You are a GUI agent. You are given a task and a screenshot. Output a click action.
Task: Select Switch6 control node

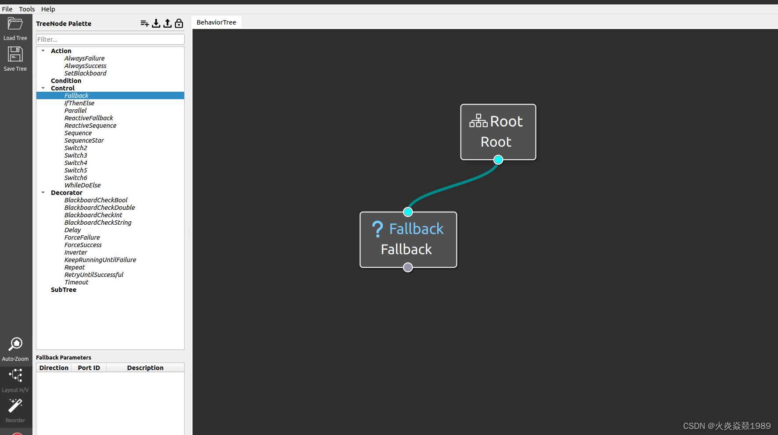point(75,178)
